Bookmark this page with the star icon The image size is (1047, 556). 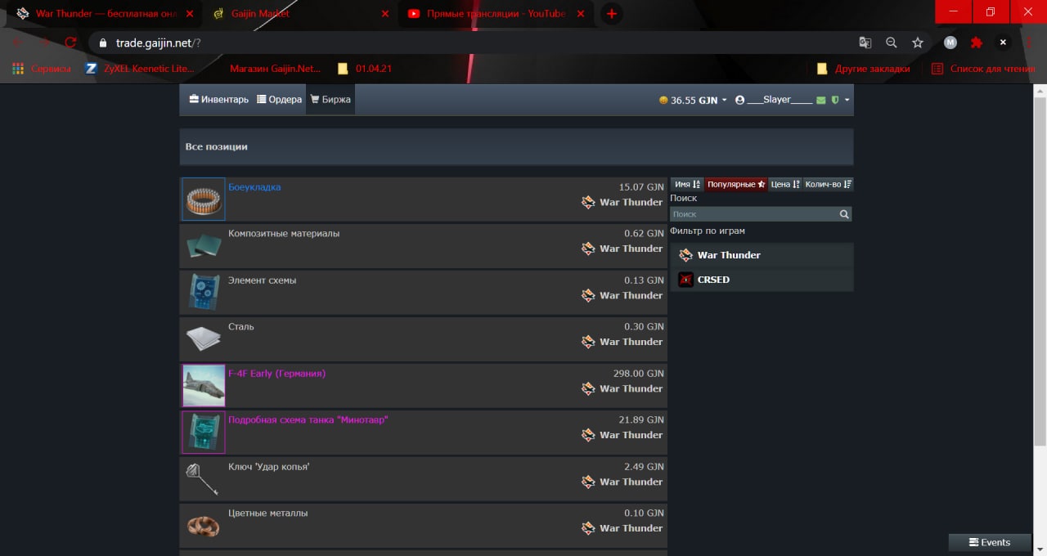point(918,43)
